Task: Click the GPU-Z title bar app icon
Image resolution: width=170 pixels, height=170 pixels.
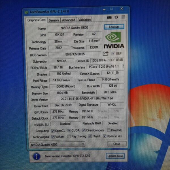Action: click(26, 12)
